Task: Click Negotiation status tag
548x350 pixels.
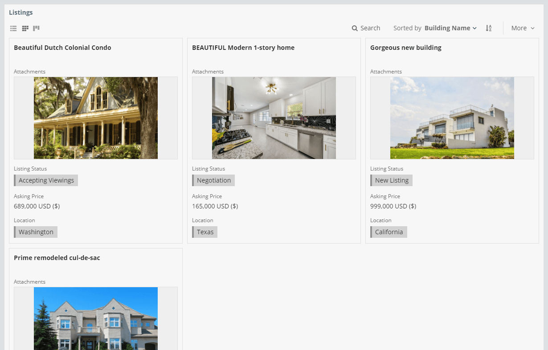Action: click(213, 180)
